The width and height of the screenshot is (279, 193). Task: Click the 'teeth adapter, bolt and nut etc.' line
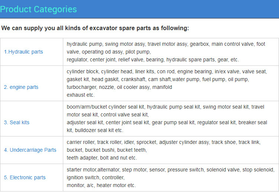coord(102,158)
